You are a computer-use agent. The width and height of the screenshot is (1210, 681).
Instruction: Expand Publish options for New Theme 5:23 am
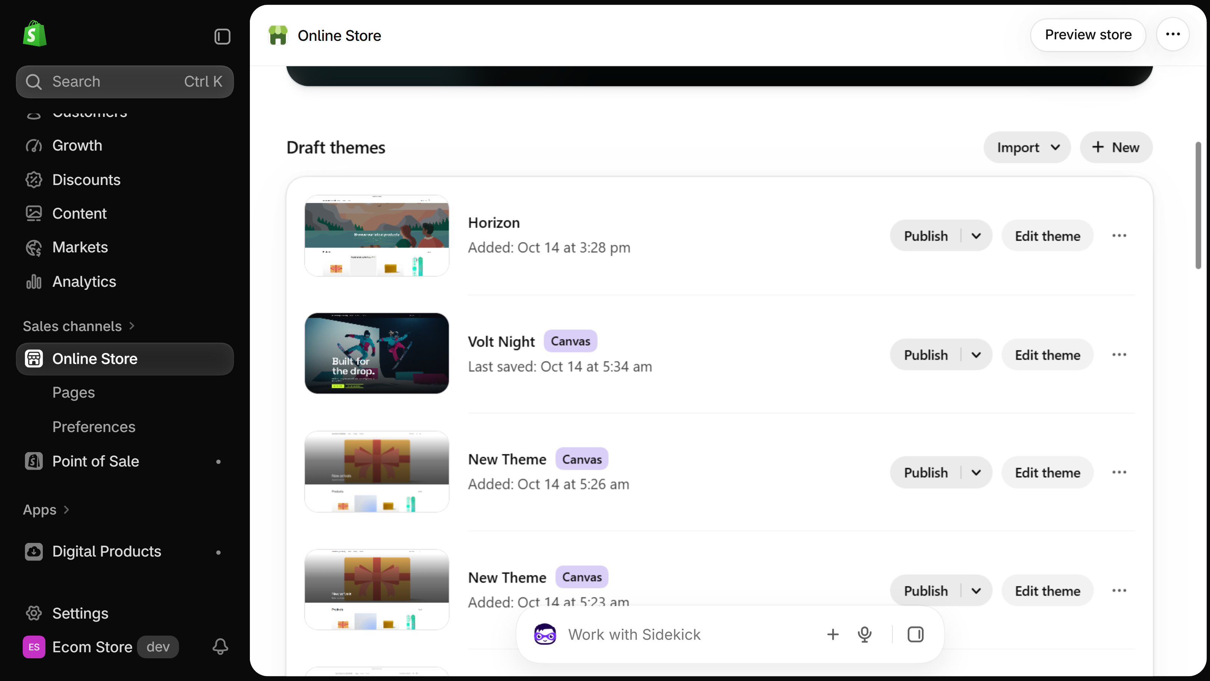pos(976,591)
